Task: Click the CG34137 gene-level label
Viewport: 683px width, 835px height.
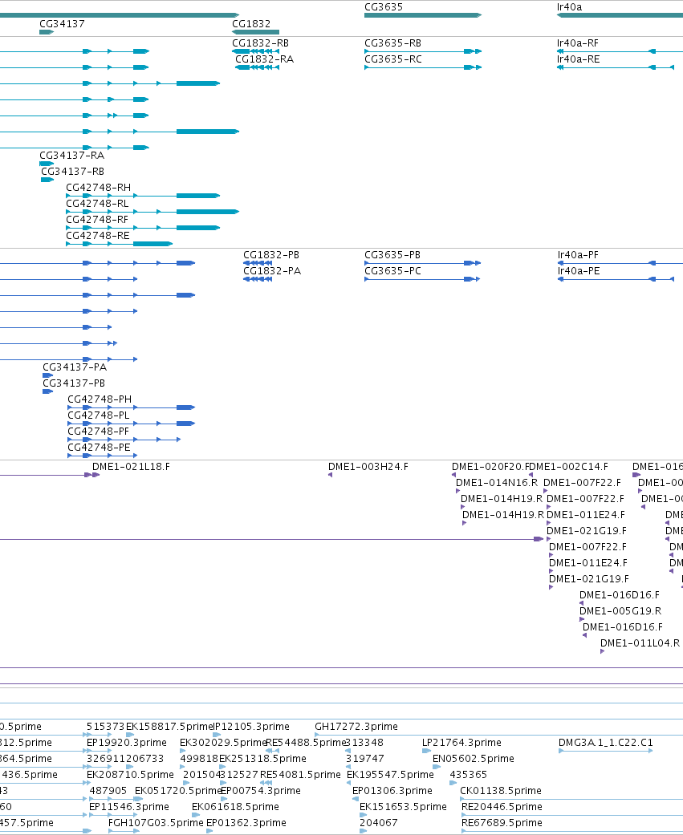Action: [x=62, y=24]
